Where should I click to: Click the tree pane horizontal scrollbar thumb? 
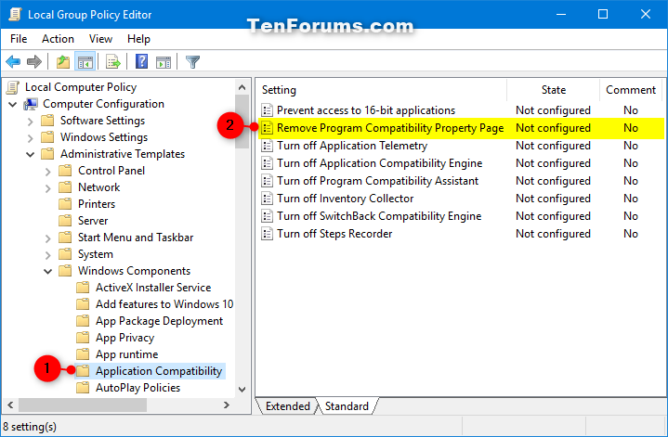tap(83, 405)
